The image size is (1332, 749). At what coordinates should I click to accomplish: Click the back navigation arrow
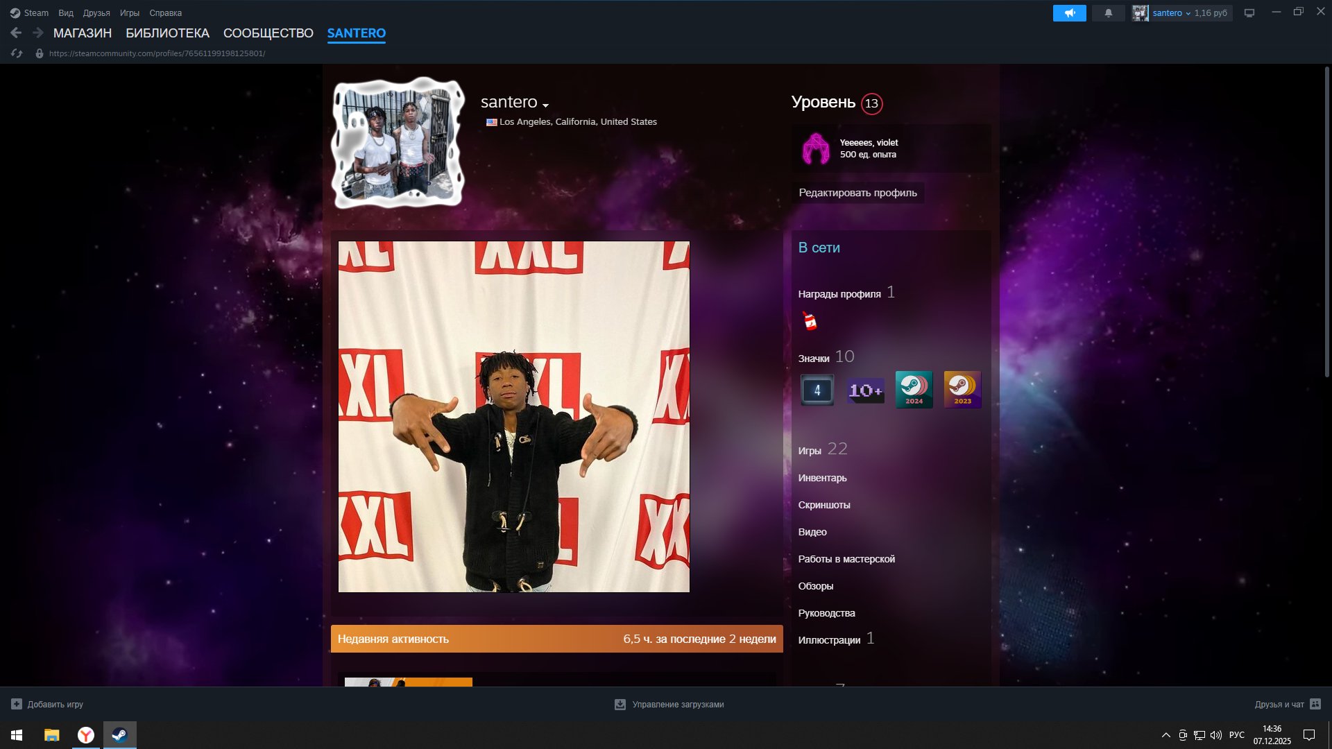click(x=15, y=32)
